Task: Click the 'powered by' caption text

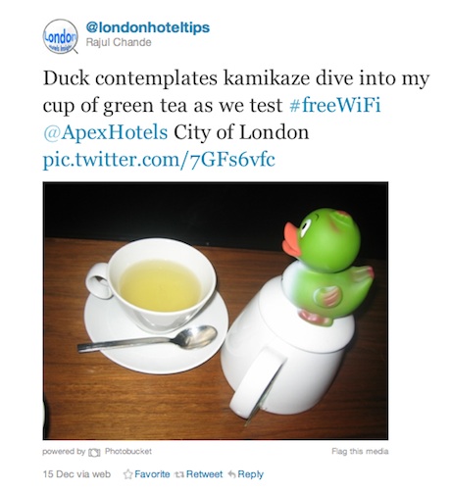Action: [x=64, y=452]
